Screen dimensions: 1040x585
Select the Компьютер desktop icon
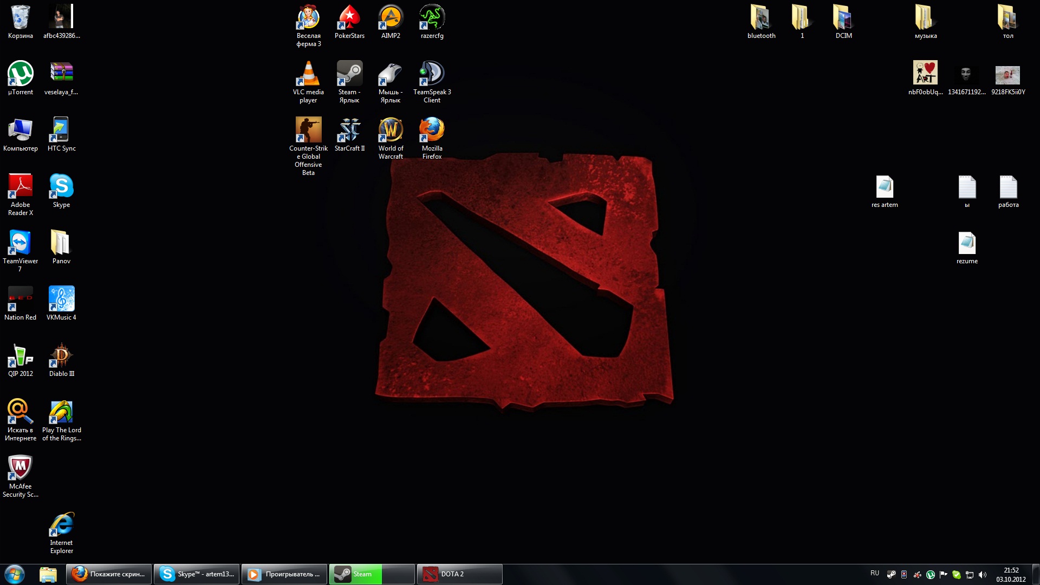coord(21,134)
